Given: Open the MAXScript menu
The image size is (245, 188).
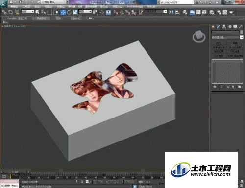Looking at the screenshot, I should click(135, 7).
